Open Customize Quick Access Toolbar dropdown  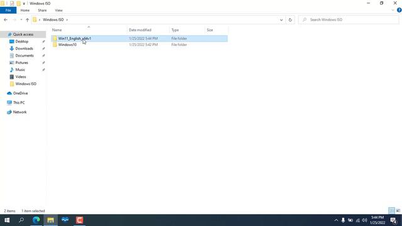tap(24, 4)
